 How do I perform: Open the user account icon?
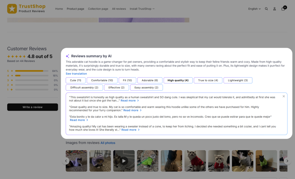tap(275, 9)
